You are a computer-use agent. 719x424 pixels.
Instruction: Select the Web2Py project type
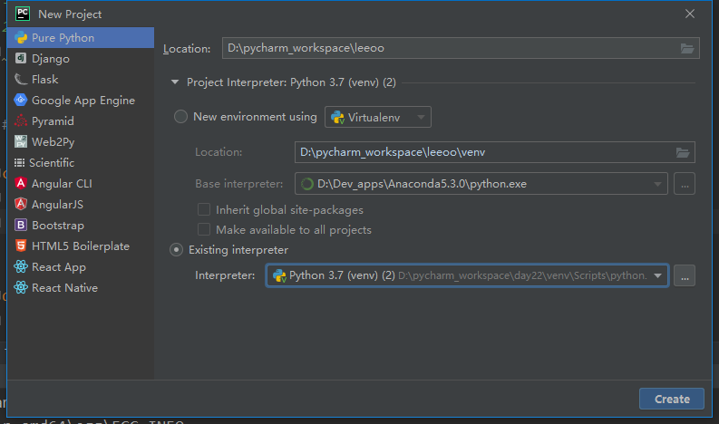(52, 142)
